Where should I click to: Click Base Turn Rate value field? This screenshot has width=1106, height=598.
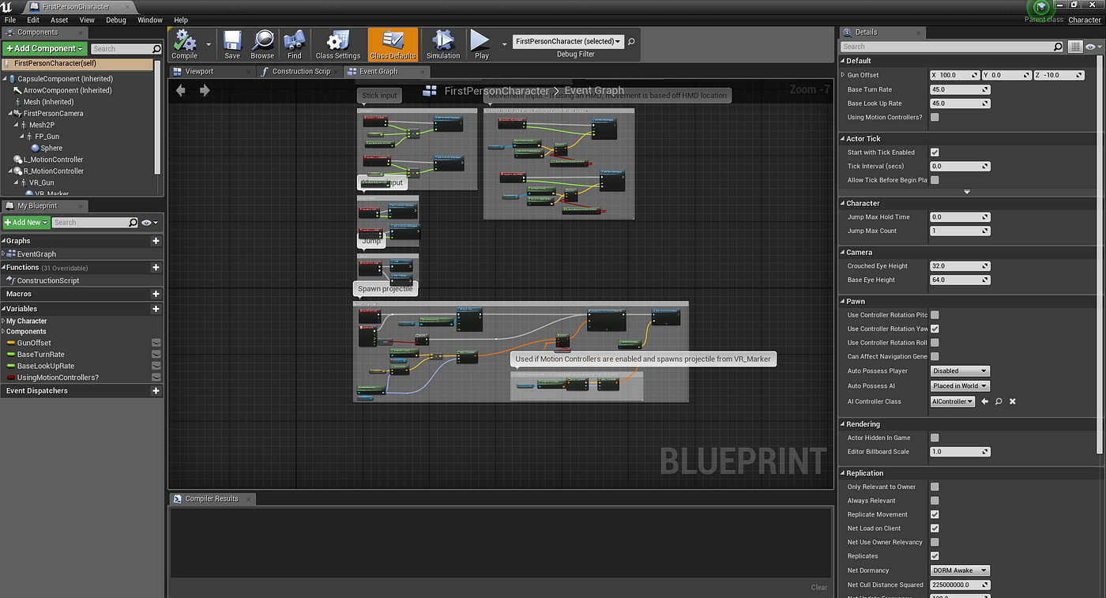pyautogui.click(x=960, y=89)
